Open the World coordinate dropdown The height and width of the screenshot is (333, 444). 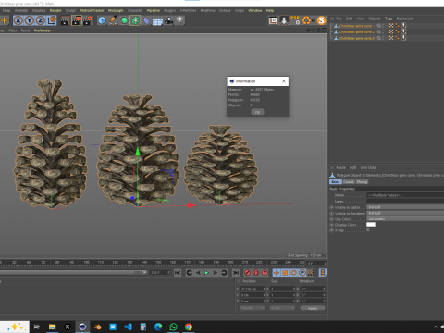[x=253, y=308]
